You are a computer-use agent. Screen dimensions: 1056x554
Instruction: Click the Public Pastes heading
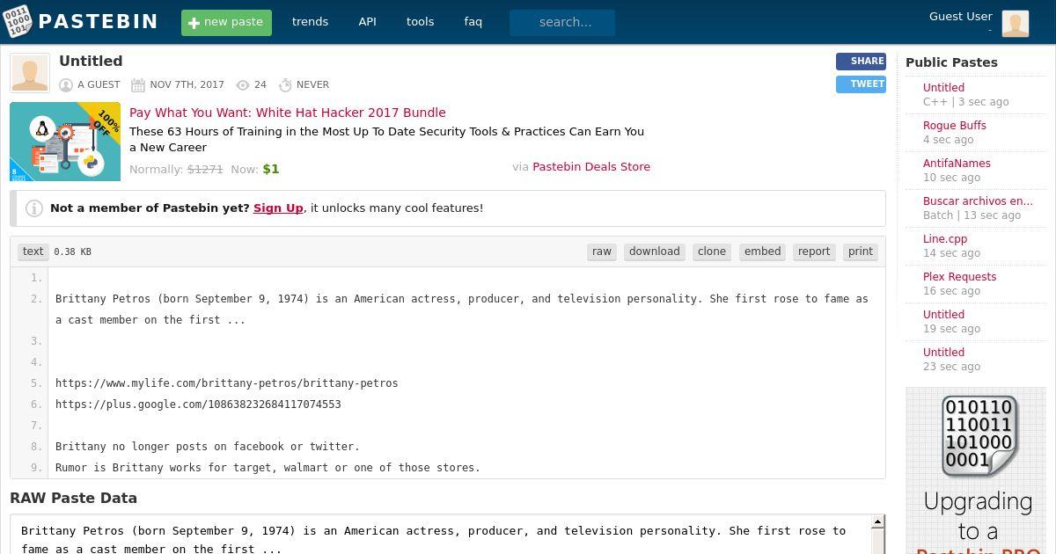[x=951, y=62]
